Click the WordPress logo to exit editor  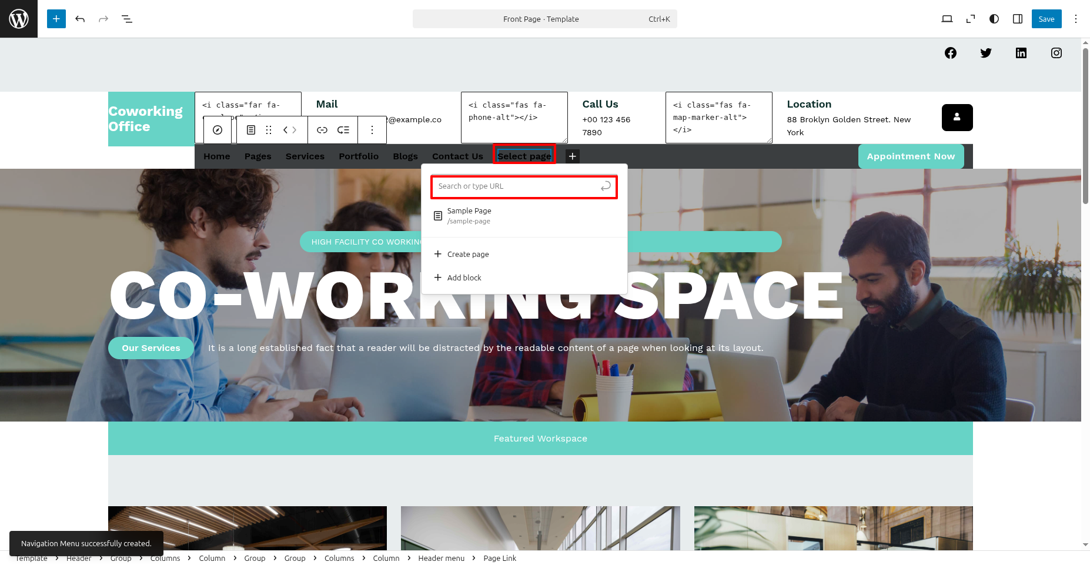(19, 19)
